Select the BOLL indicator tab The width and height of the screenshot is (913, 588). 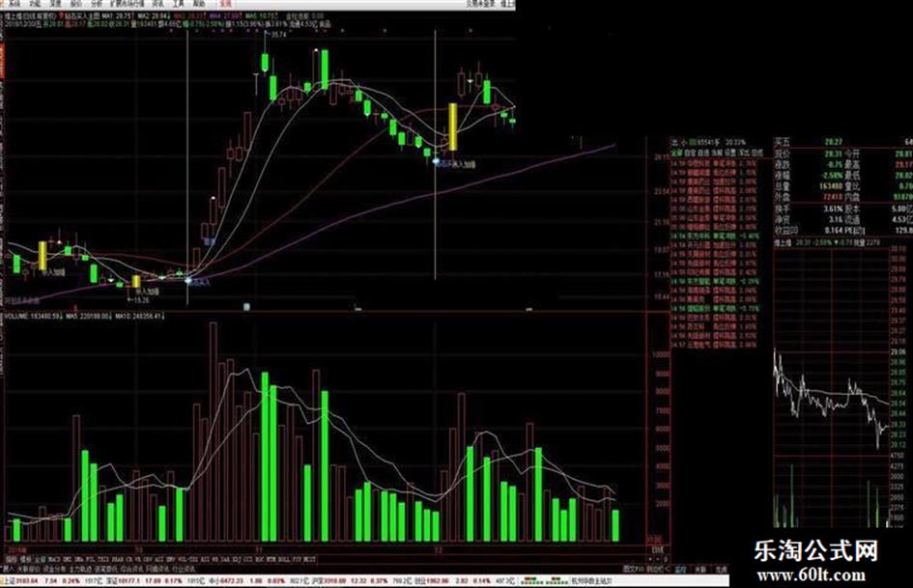click(283, 559)
